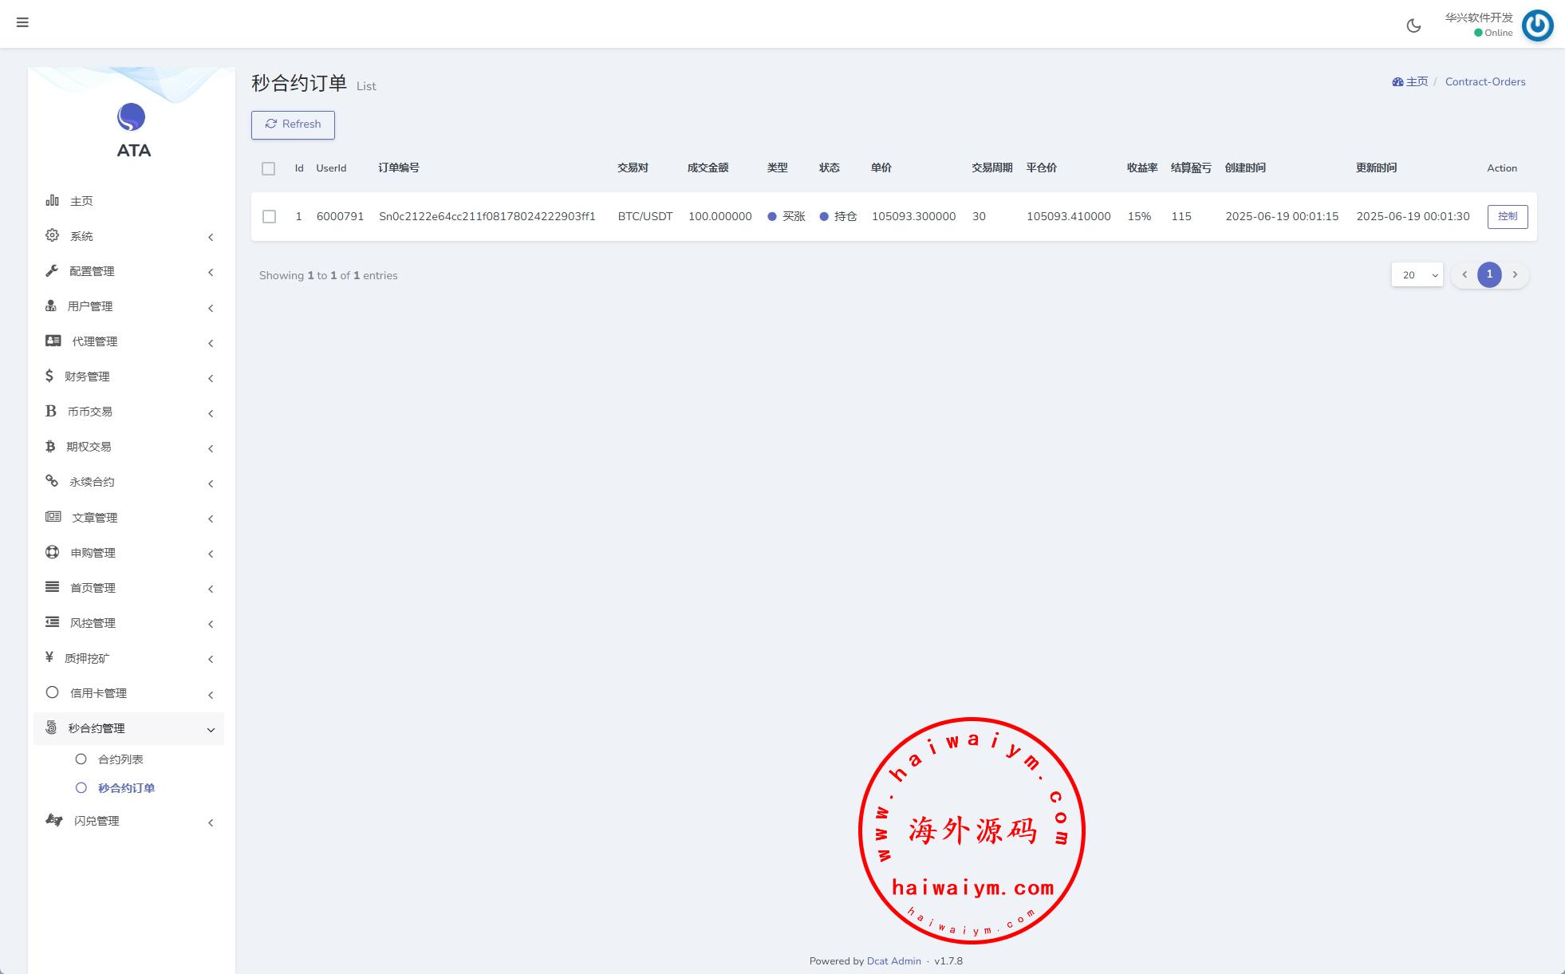
Task: Toggle dark mode moon icon
Action: click(1413, 26)
